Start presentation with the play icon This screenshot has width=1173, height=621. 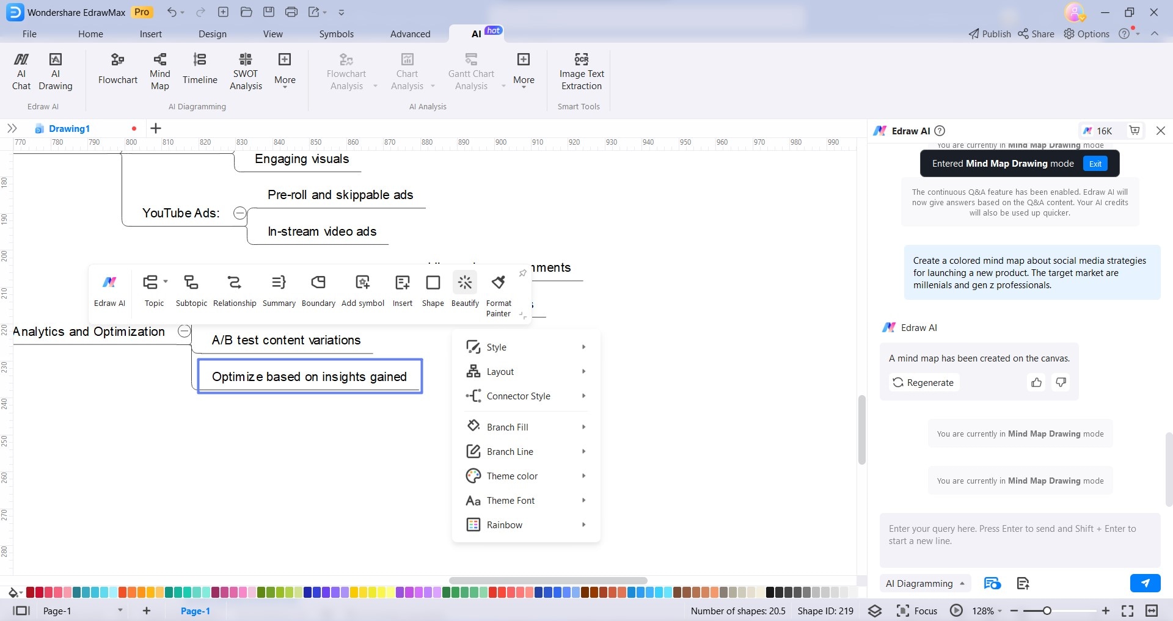point(956,611)
